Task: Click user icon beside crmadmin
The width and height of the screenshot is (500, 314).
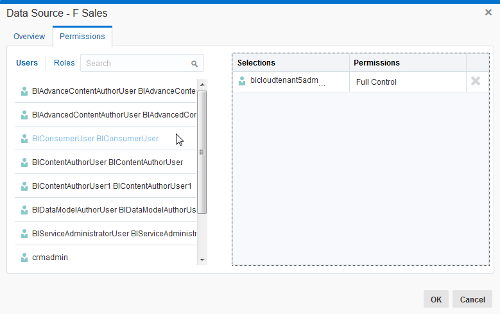Action: (x=24, y=257)
